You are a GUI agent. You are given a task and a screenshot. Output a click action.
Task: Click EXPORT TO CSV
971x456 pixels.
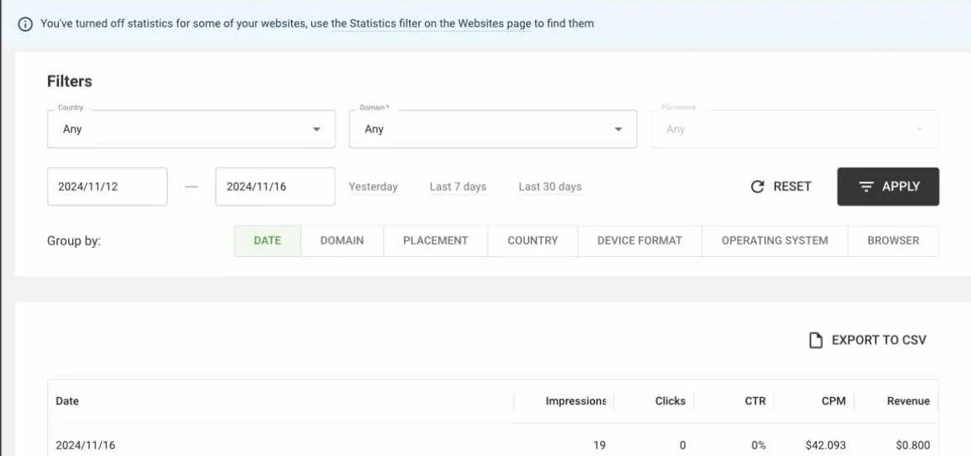point(868,340)
